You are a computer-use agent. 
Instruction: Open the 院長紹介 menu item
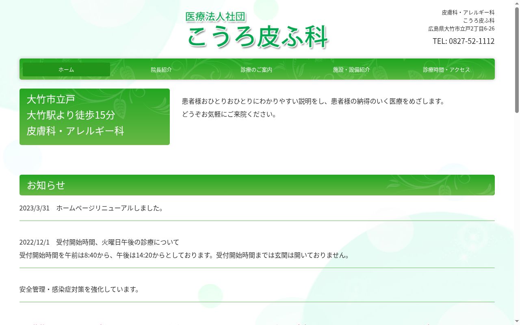pyautogui.click(x=161, y=69)
